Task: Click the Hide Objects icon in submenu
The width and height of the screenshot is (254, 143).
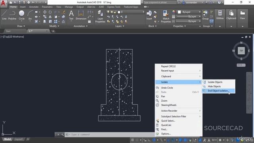Action: 204,87
